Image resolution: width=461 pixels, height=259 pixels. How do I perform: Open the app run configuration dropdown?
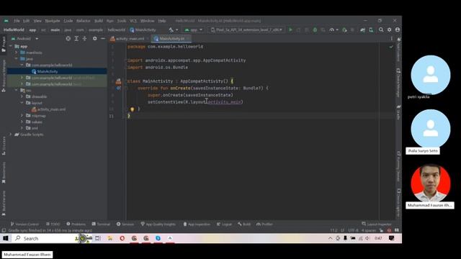tap(194, 29)
